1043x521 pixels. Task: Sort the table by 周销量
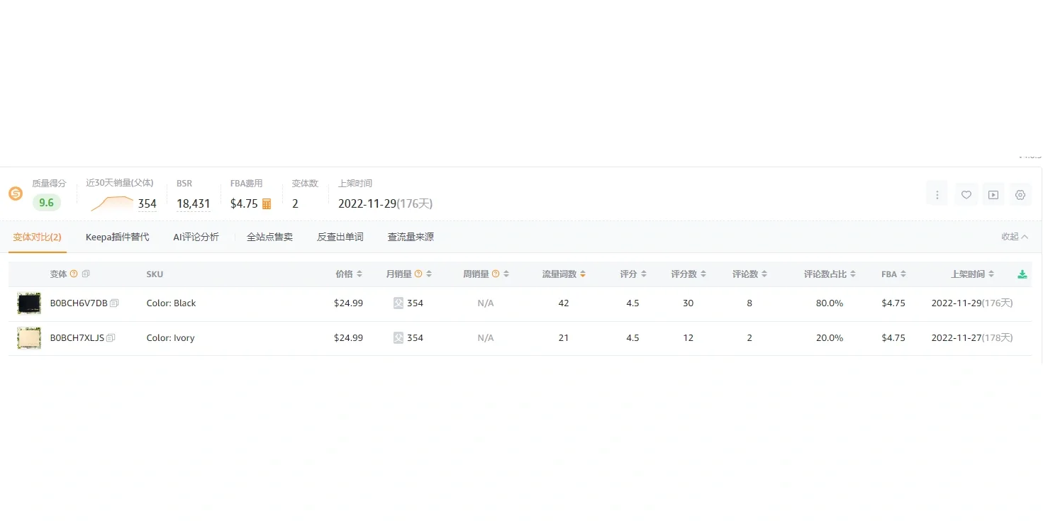pos(506,274)
